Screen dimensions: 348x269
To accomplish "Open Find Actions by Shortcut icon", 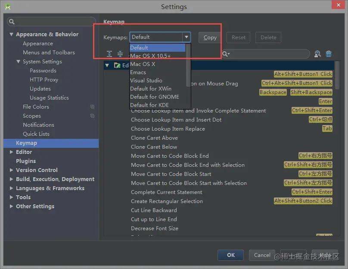I will click(x=317, y=54).
